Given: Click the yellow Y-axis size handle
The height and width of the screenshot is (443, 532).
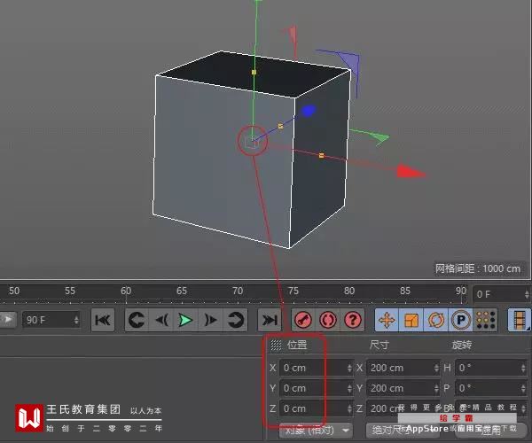Looking at the screenshot, I should [254, 72].
